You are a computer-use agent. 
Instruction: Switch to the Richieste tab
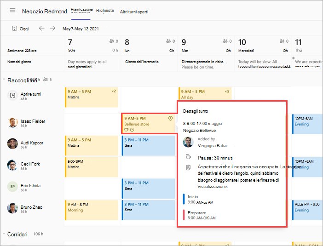click(x=105, y=11)
